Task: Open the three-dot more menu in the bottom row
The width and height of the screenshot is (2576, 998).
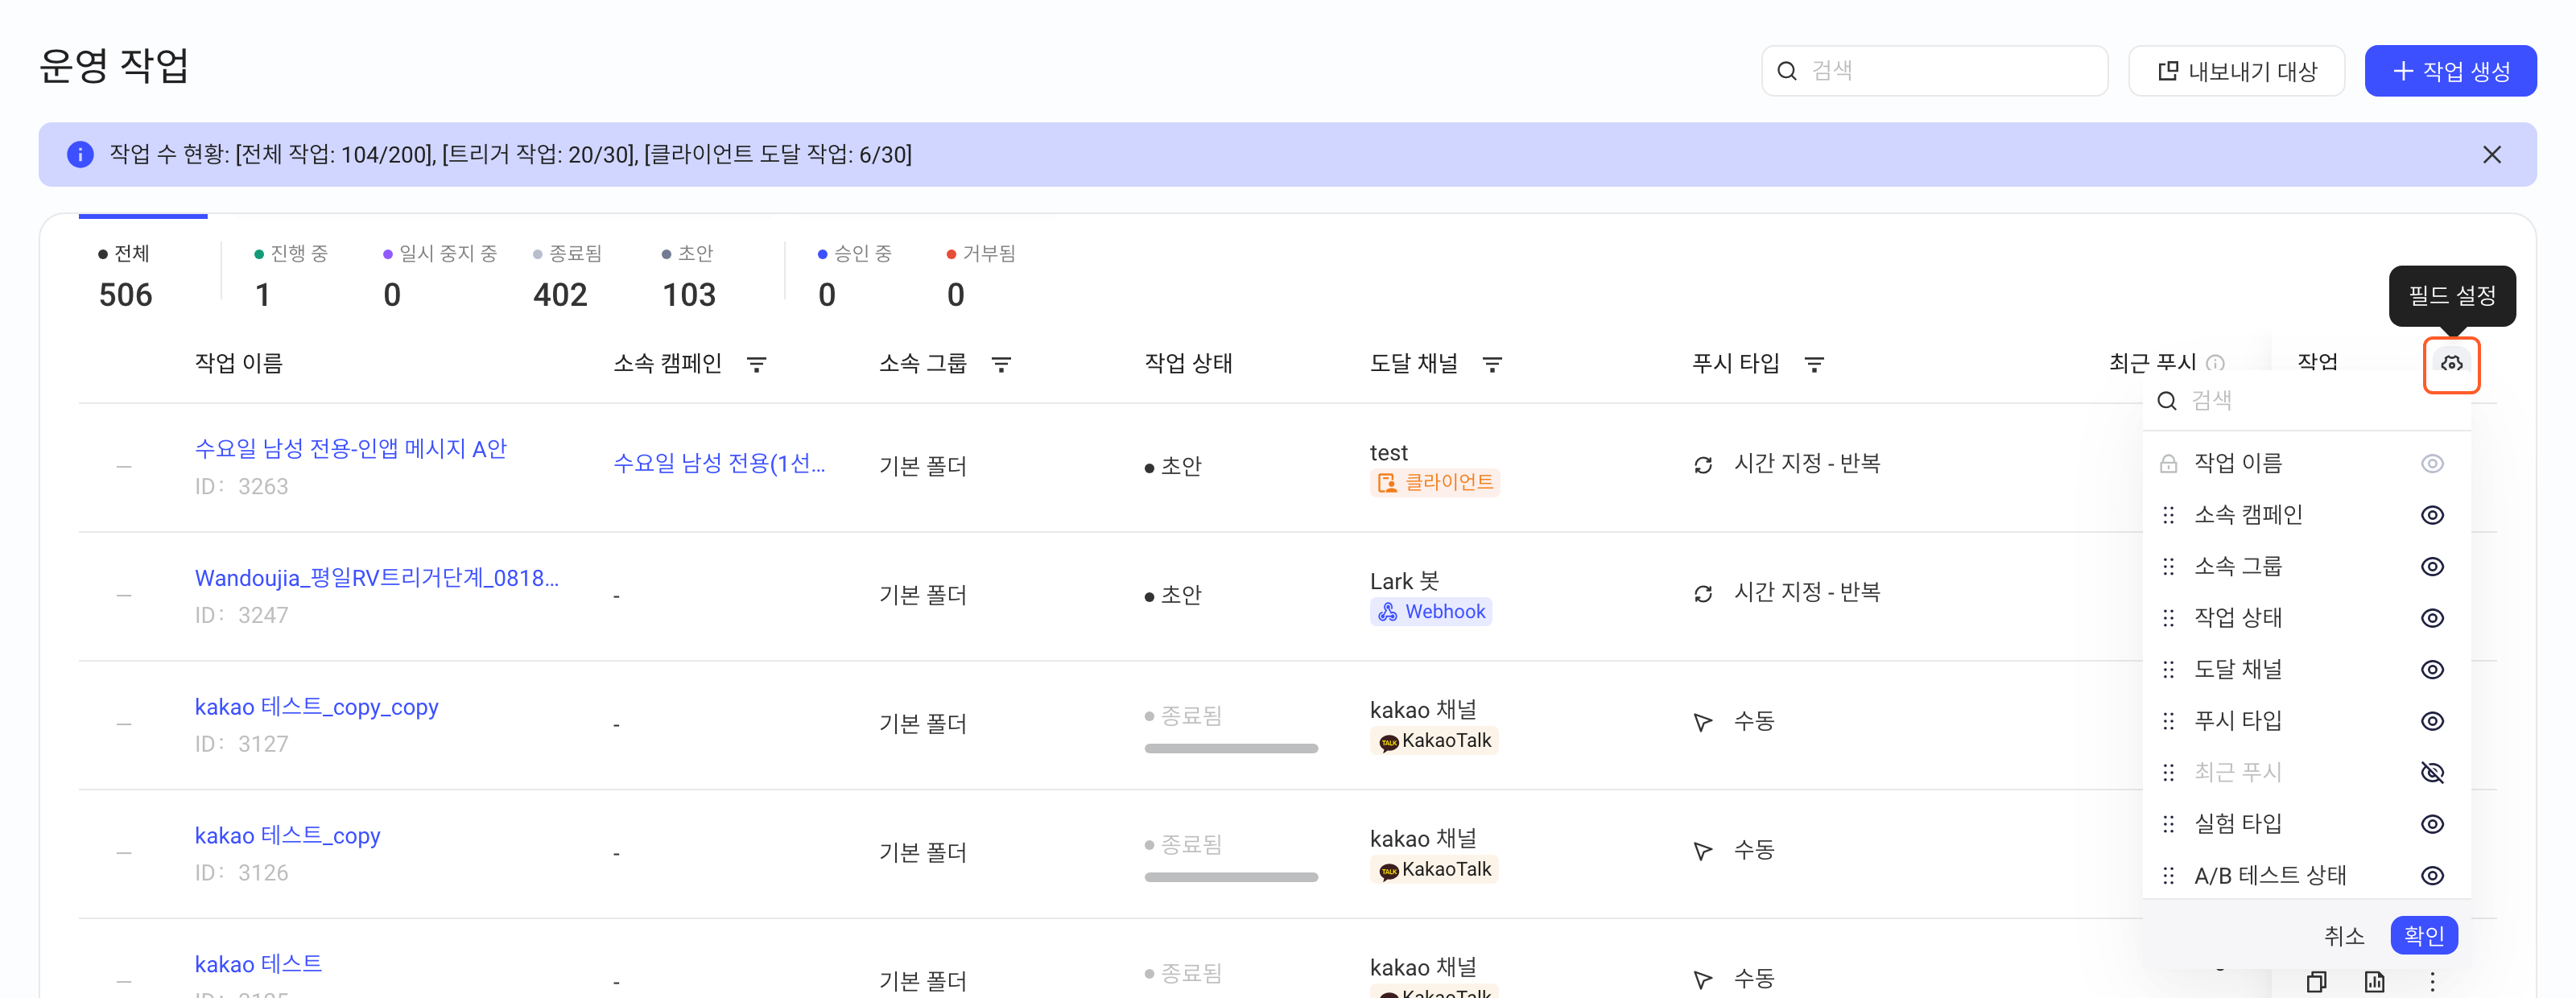Action: 2433,982
